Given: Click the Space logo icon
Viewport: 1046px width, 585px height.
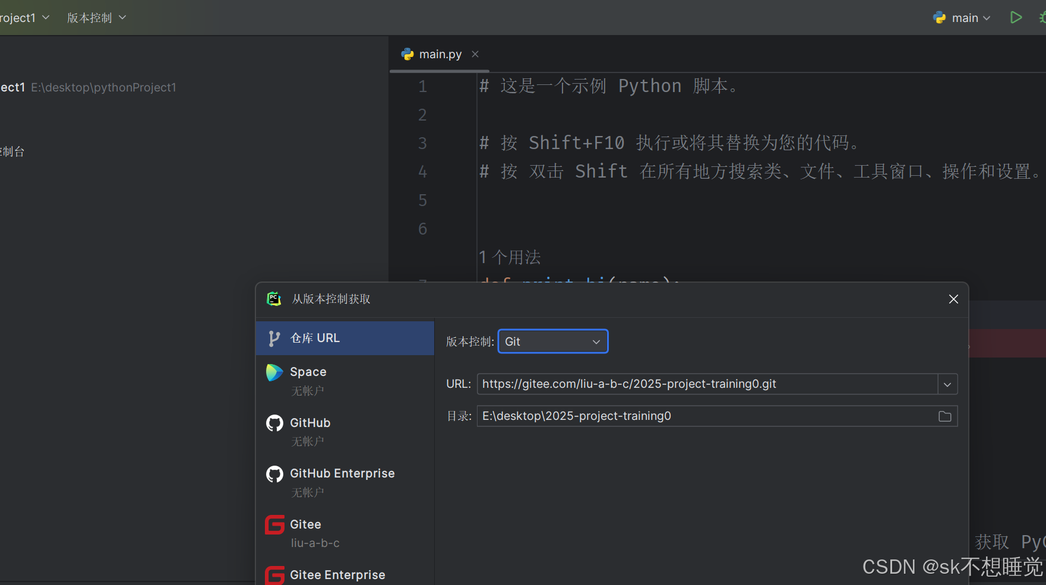Looking at the screenshot, I should click(274, 372).
